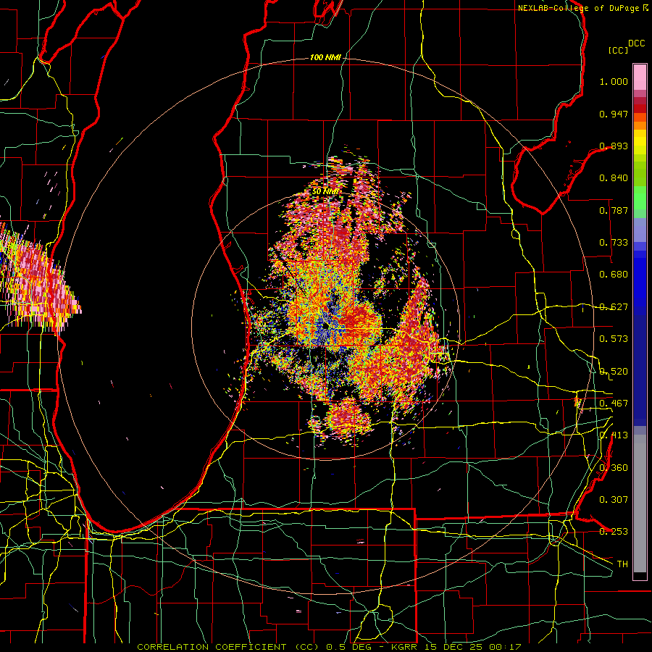Screen dimensions: 652x652
Task: Click the 1.000 scale value
Action: pyautogui.click(x=614, y=81)
